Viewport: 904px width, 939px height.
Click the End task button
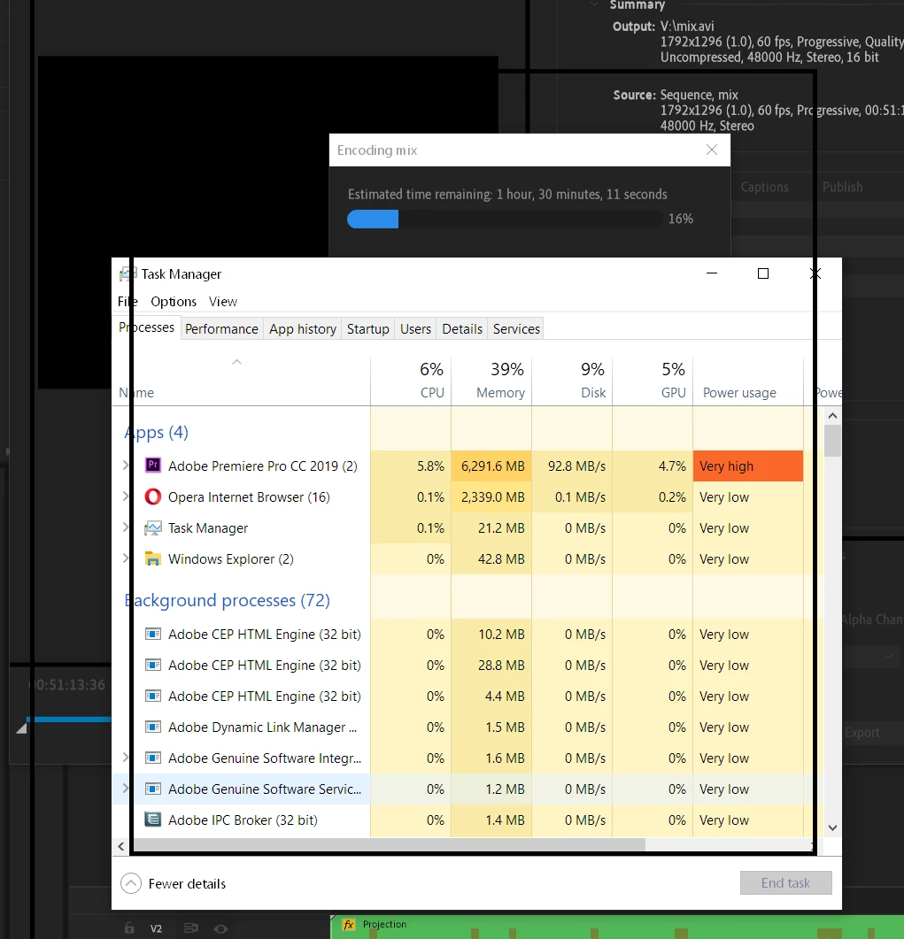[785, 882]
